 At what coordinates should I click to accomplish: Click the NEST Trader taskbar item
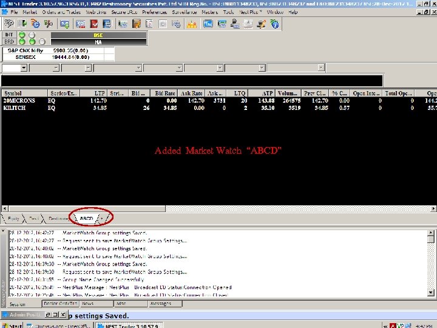129,325
